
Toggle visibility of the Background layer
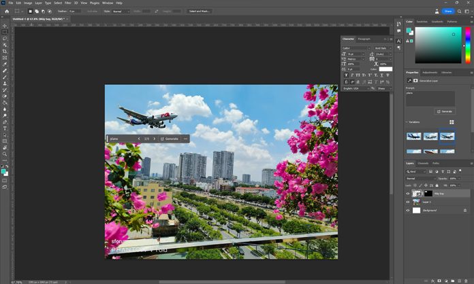pyautogui.click(x=408, y=212)
